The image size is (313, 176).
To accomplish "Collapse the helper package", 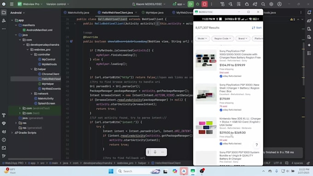I will click(32, 69).
